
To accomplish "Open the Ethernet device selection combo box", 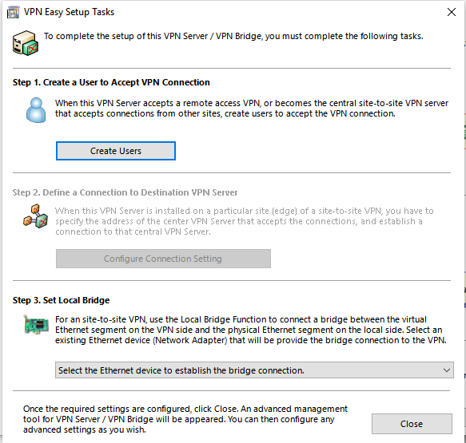I will click(x=254, y=370).
